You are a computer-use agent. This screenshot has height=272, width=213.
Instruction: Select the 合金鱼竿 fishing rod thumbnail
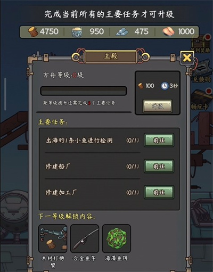pos(85,238)
